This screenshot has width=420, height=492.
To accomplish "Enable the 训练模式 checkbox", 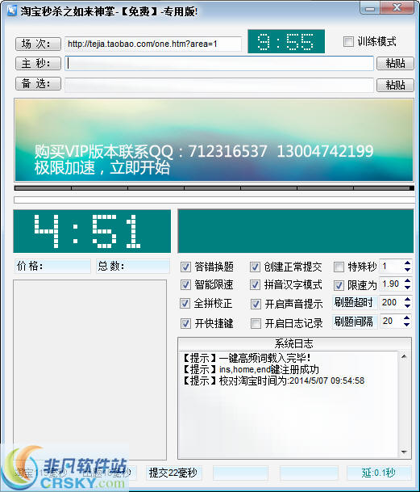I will [348, 41].
